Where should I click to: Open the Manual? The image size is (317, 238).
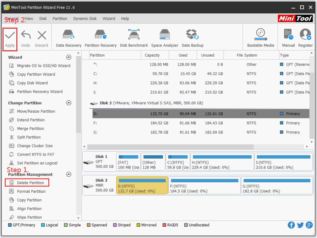288,37
